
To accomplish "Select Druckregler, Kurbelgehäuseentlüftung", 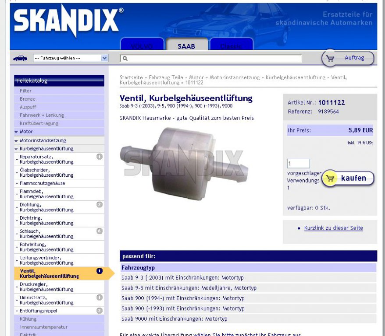I will [x=59, y=287].
